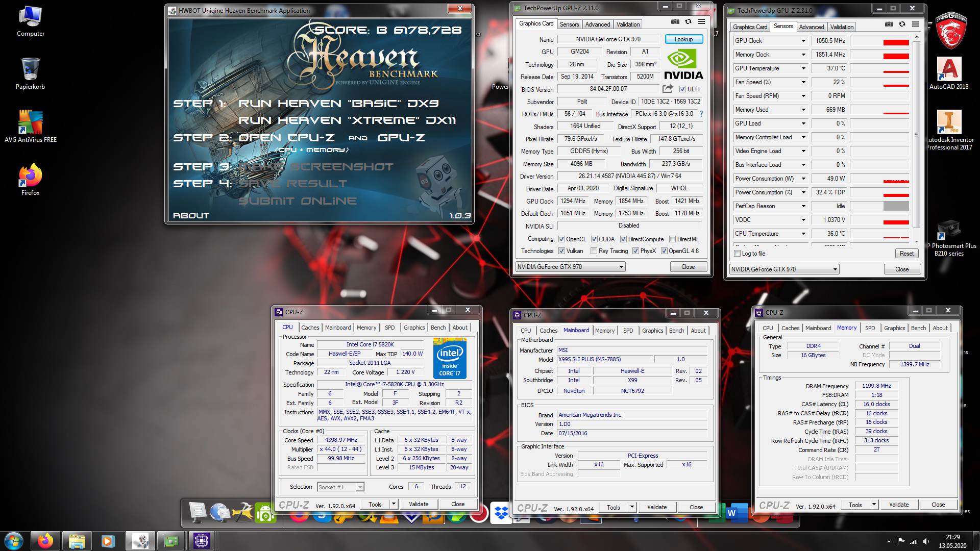980x551 pixels.
Task: Expand GPU Temperature sensor dropdown
Action: click(803, 68)
